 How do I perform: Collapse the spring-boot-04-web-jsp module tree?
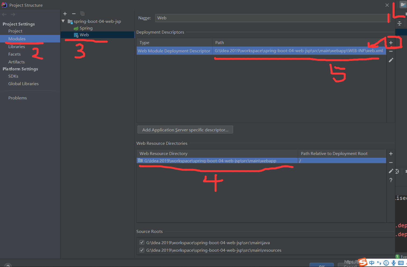(x=63, y=21)
